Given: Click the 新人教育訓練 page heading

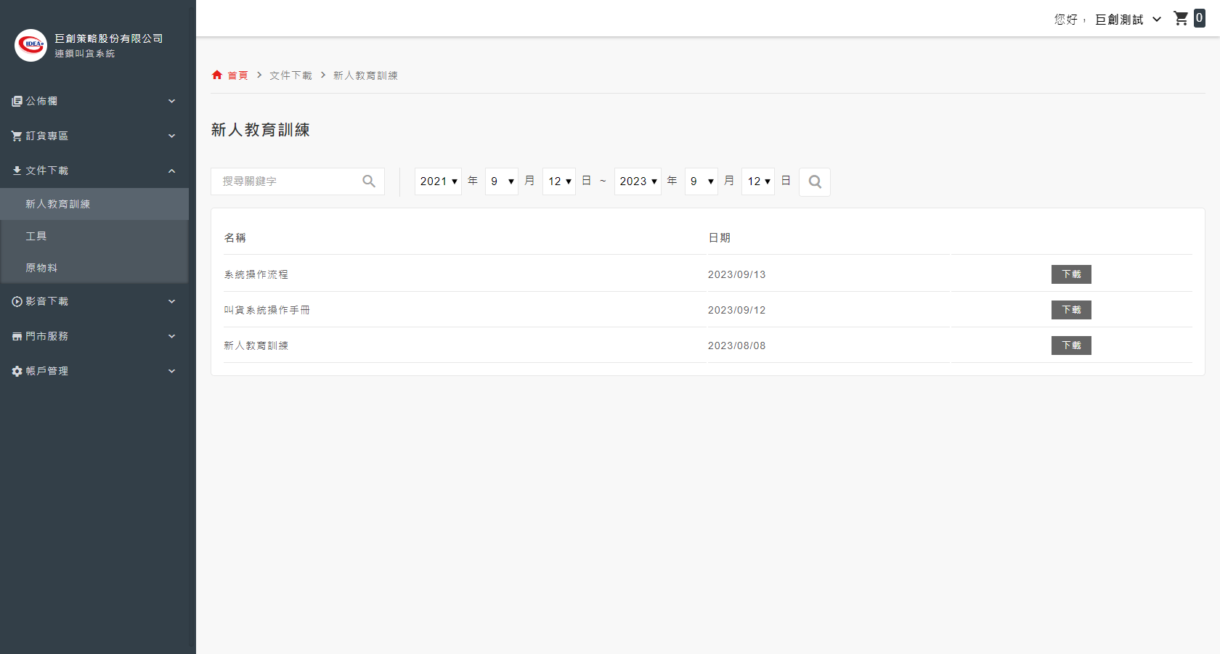Looking at the screenshot, I should [261, 130].
